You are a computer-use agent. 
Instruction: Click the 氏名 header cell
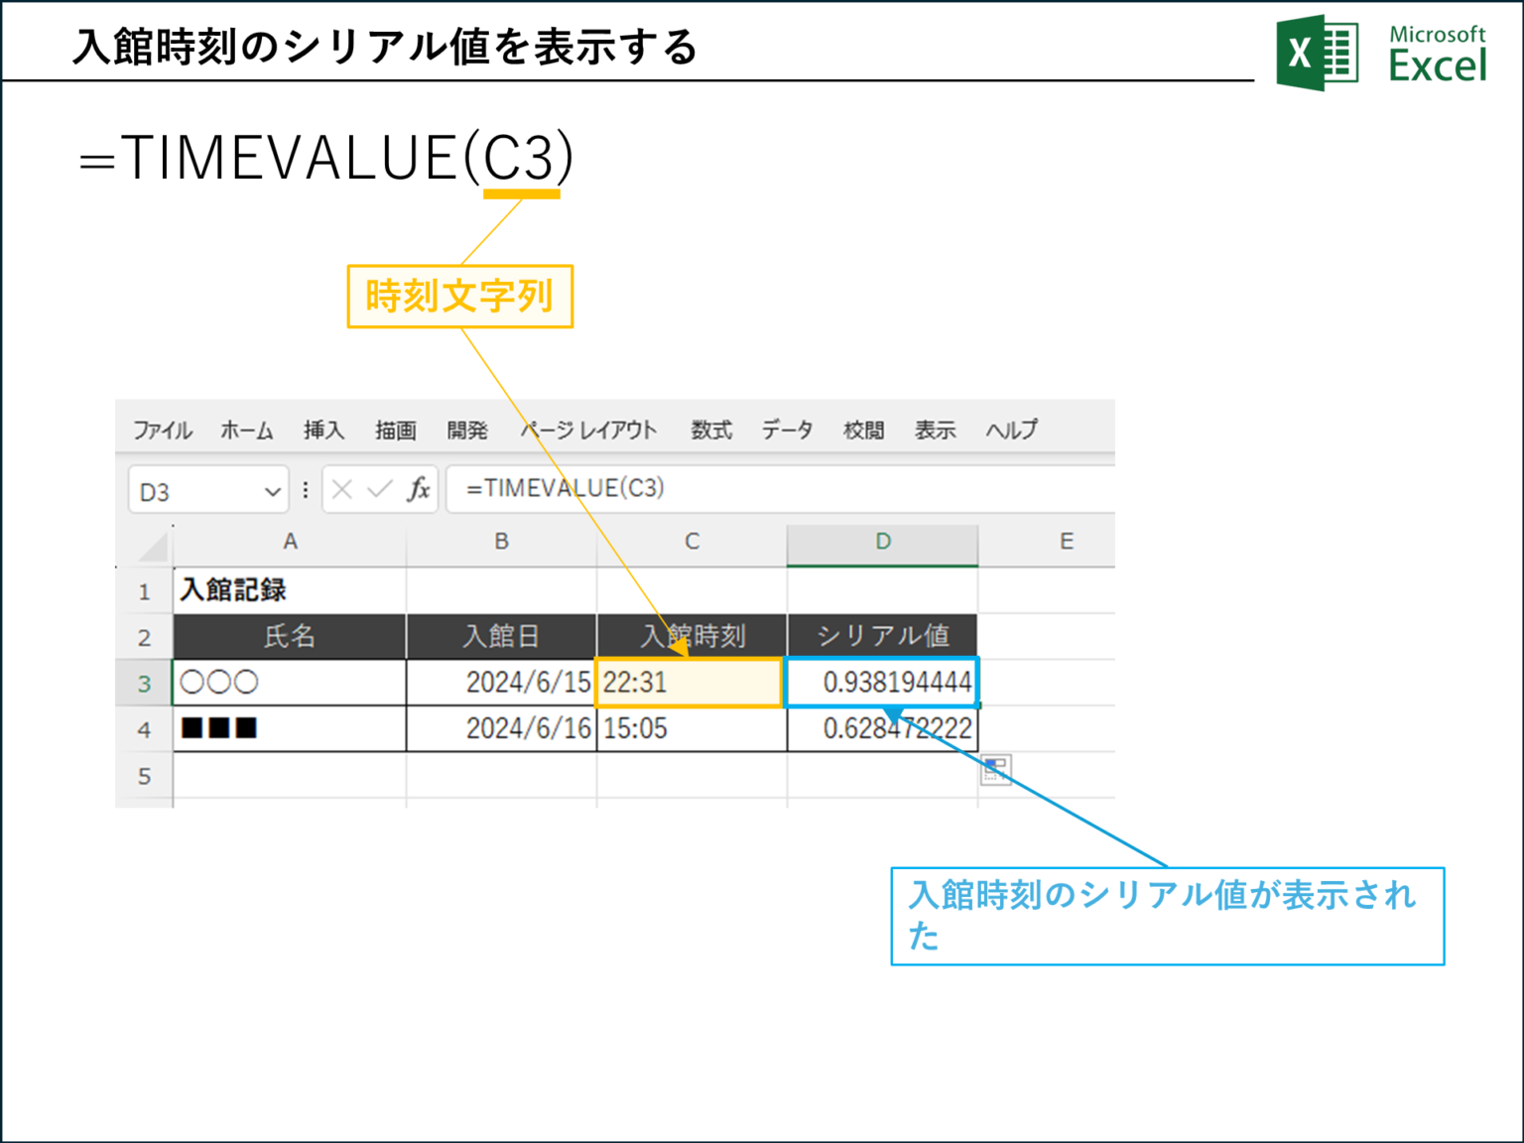290,636
